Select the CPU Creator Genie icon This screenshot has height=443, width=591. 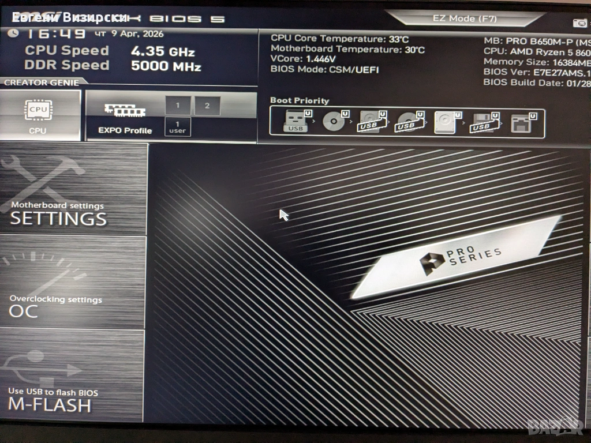click(38, 110)
